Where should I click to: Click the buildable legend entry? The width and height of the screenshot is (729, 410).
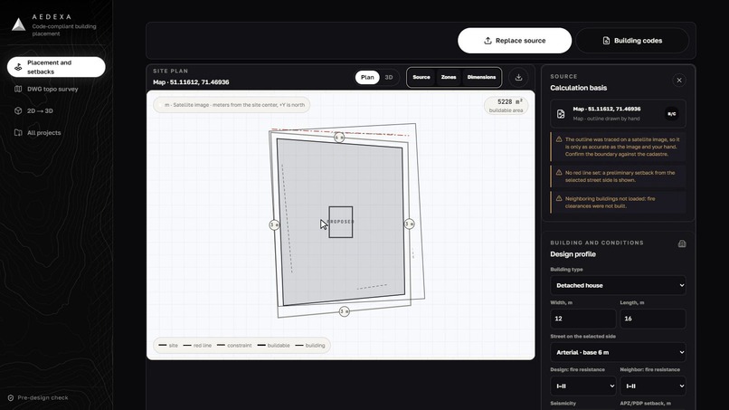pyautogui.click(x=273, y=346)
